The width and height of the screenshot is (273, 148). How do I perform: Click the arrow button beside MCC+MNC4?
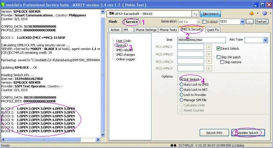[209, 68]
